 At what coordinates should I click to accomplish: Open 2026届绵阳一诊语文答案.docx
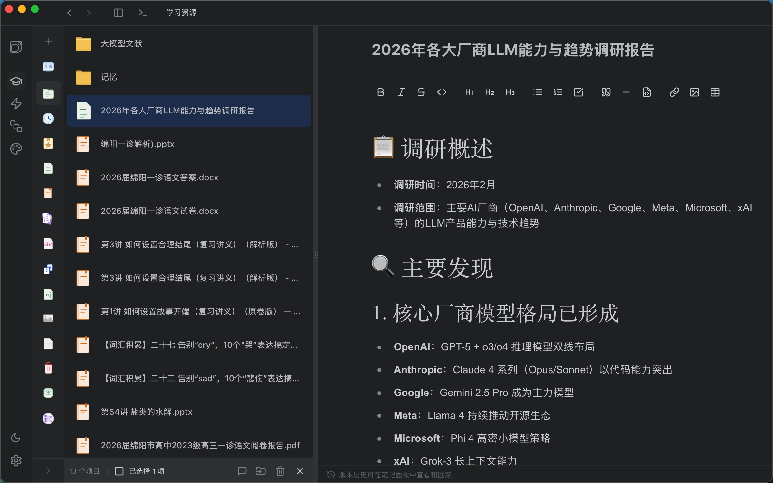coord(189,177)
